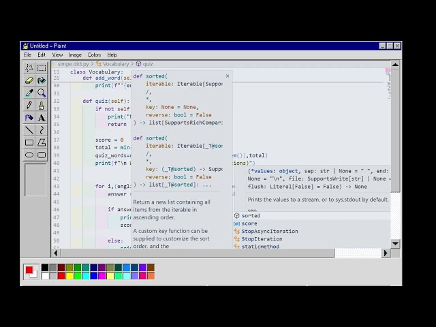The height and width of the screenshot is (327, 436).
Task: Select the Brush tool
Action: pyautogui.click(x=42, y=105)
